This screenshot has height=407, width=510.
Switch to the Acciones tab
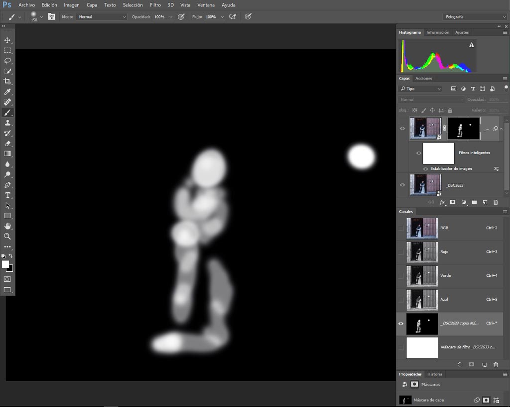(423, 79)
